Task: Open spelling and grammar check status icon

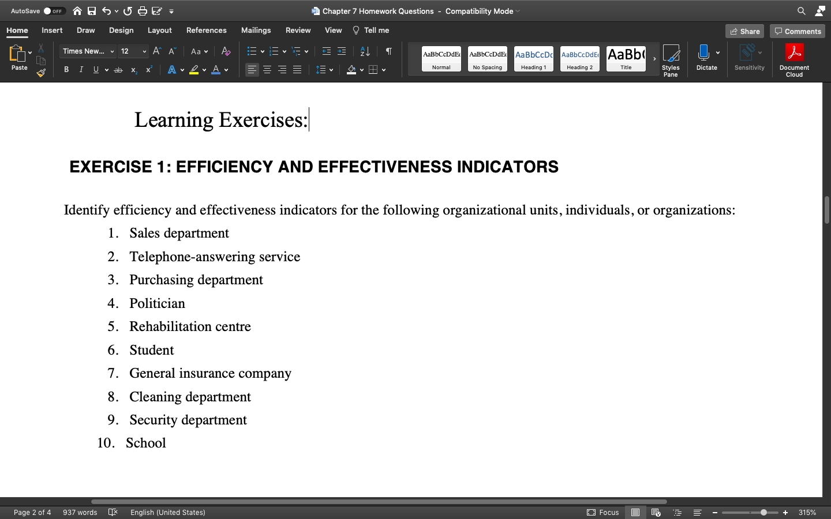Action: point(113,512)
